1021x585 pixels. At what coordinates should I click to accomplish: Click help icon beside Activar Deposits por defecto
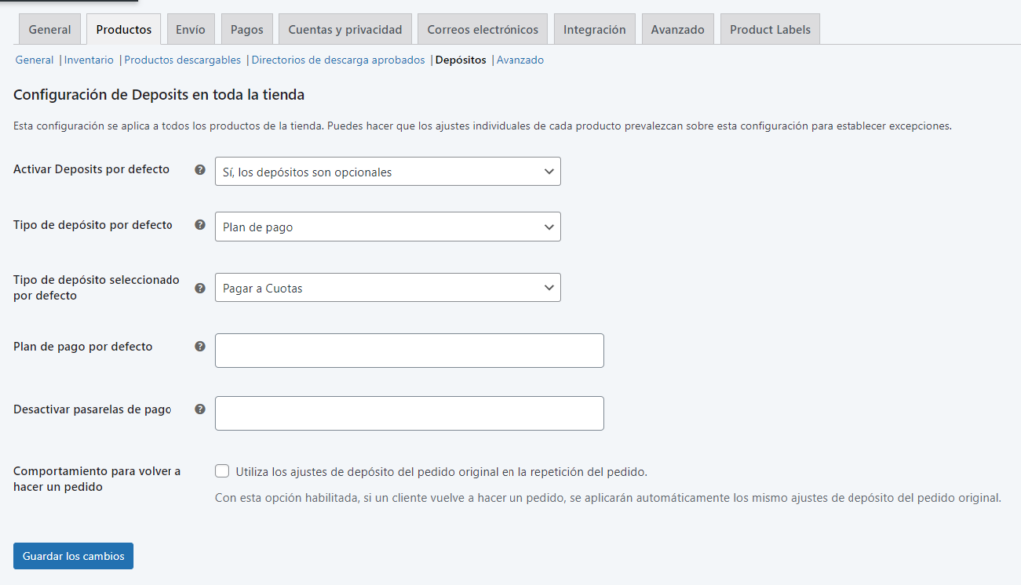(200, 170)
